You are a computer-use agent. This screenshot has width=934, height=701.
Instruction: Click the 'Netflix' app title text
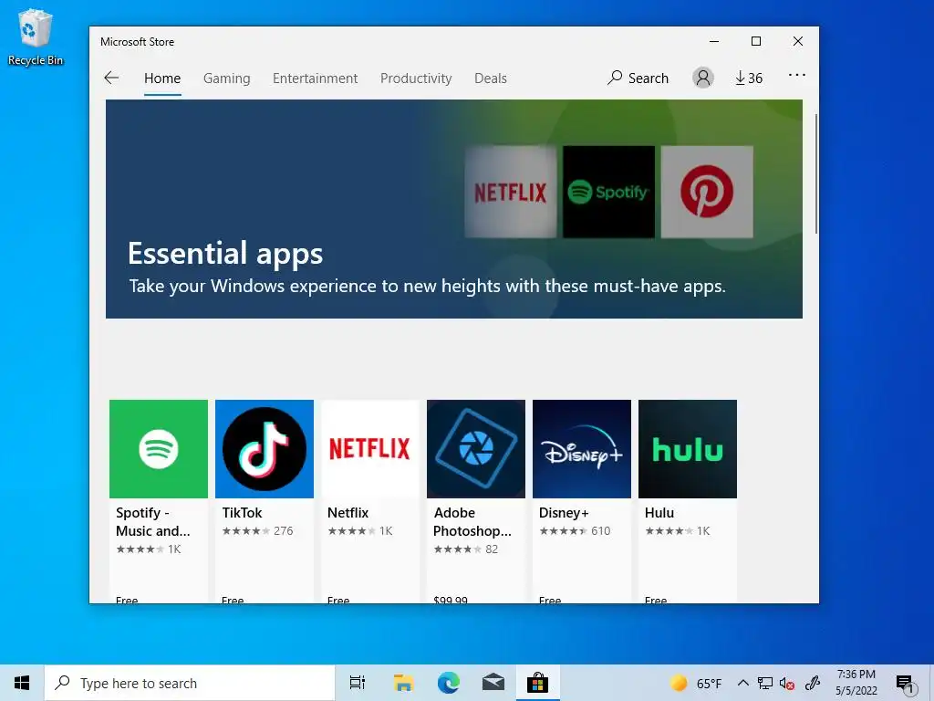pyautogui.click(x=348, y=513)
